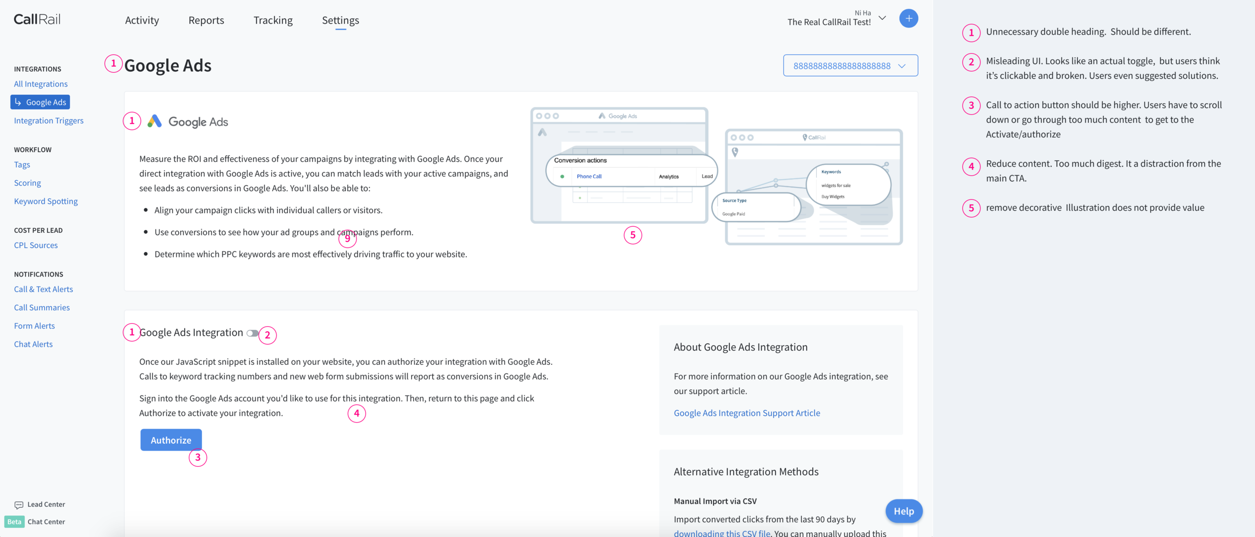The height and width of the screenshot is (537, 1255).
Task: Open Google Ads Integration Support Article link
Action: click(x=747, y=413)
